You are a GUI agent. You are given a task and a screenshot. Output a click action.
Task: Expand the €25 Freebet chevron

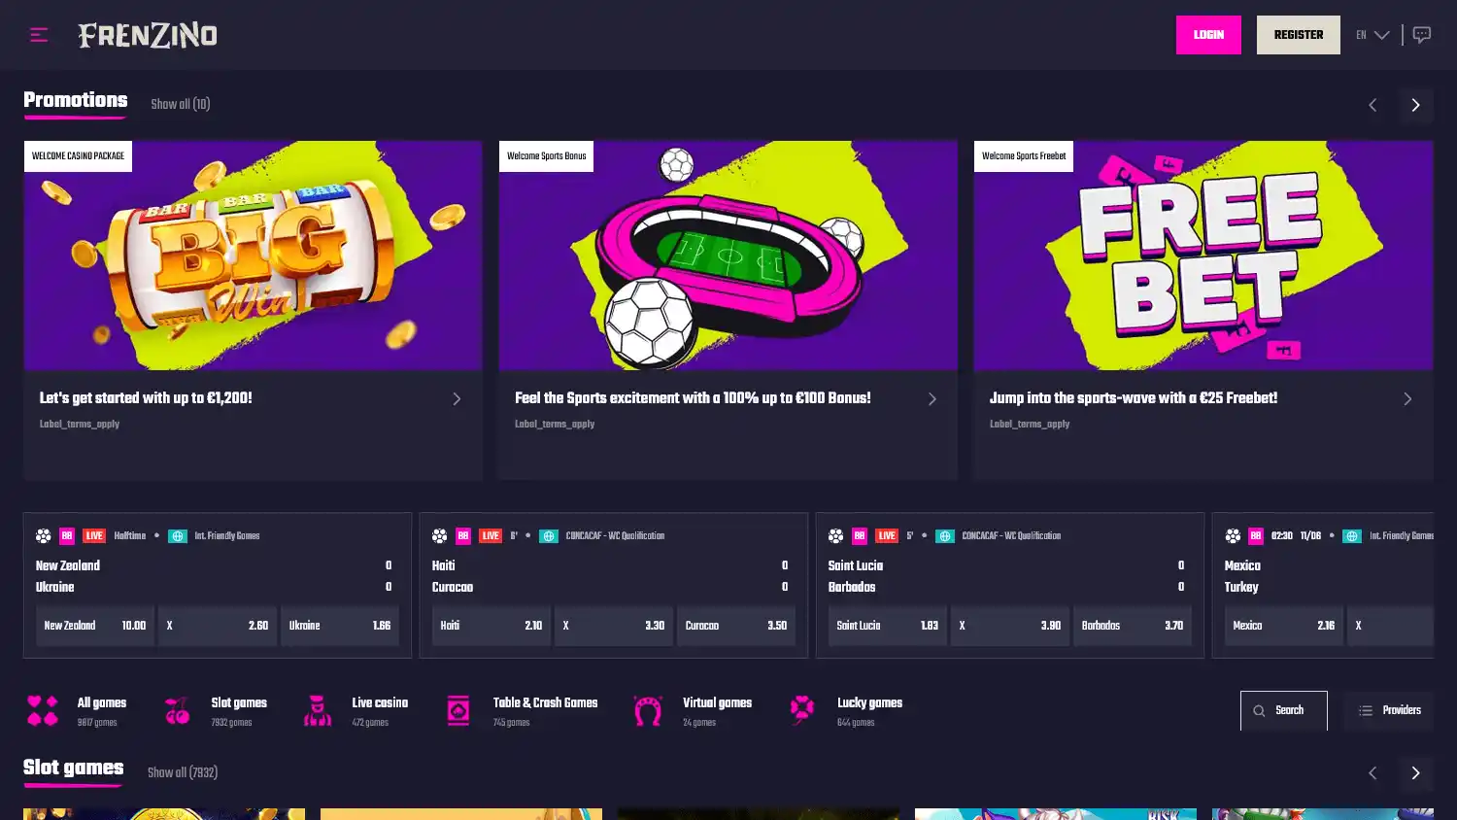1407,399
